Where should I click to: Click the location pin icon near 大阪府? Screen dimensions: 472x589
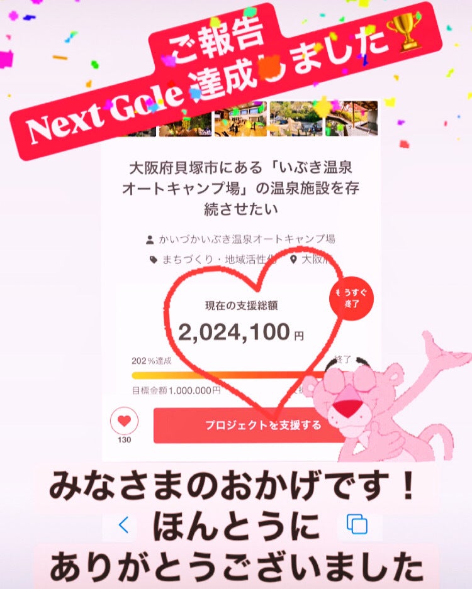[293, 259]
